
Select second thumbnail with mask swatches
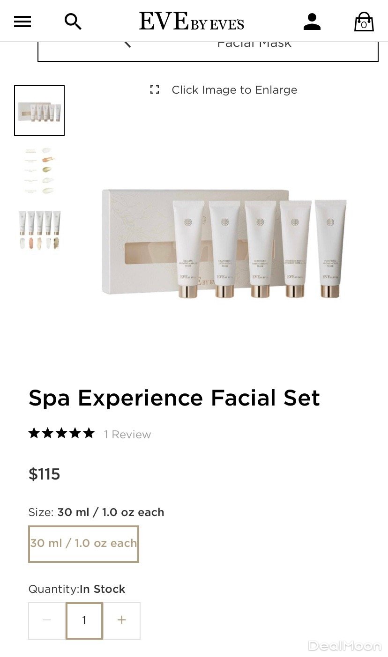39,170
